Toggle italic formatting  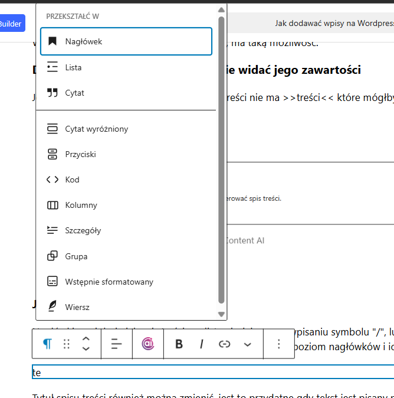point(202,344)
